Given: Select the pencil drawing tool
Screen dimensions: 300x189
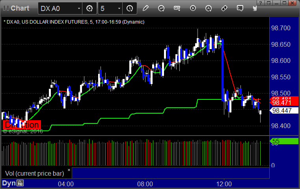Looking at the screenshot, I should (145, 8).
